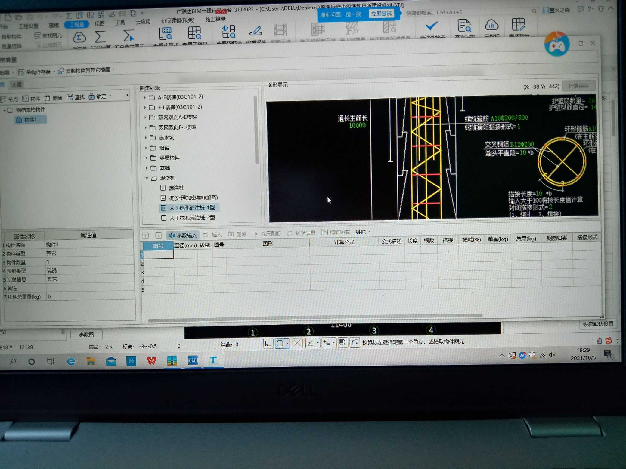Open the WPS Office taskbar icon
The height and width of the screenshot is (469, 626).
click(151, 361)
